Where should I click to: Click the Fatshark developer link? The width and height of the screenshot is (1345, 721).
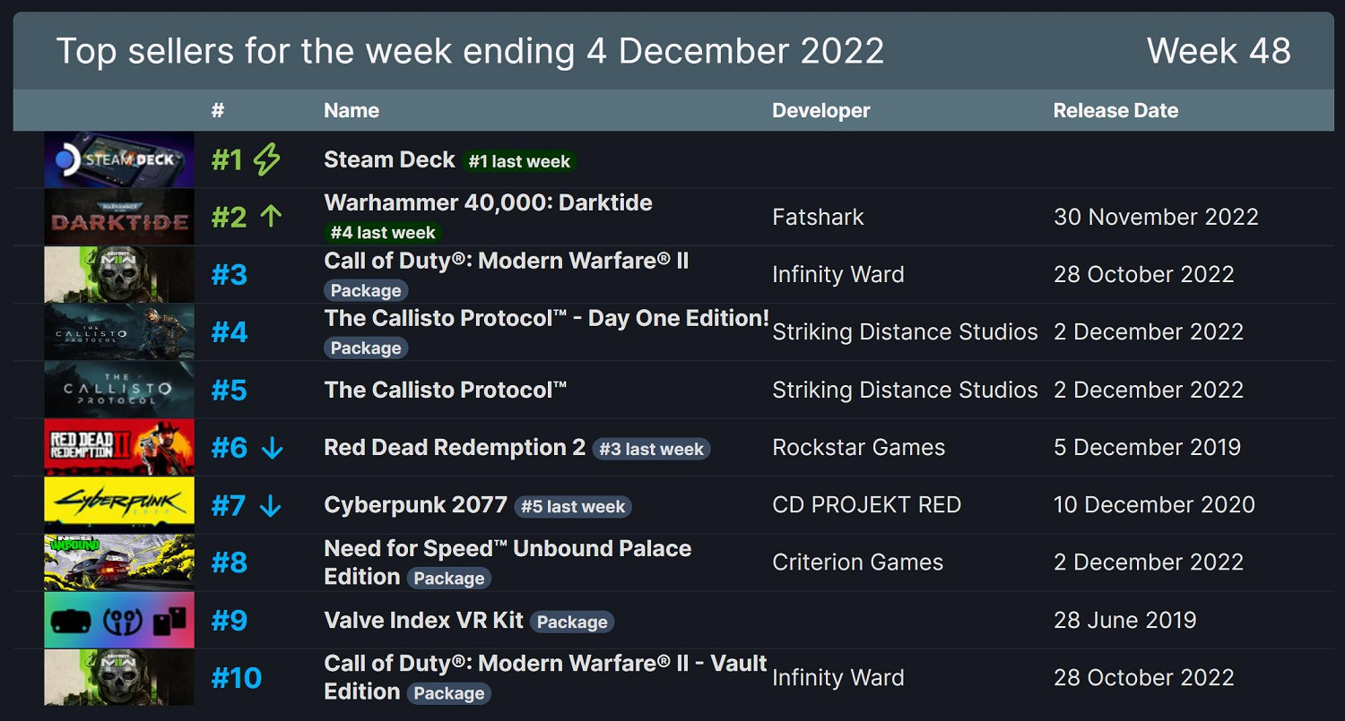pos(817,217)
